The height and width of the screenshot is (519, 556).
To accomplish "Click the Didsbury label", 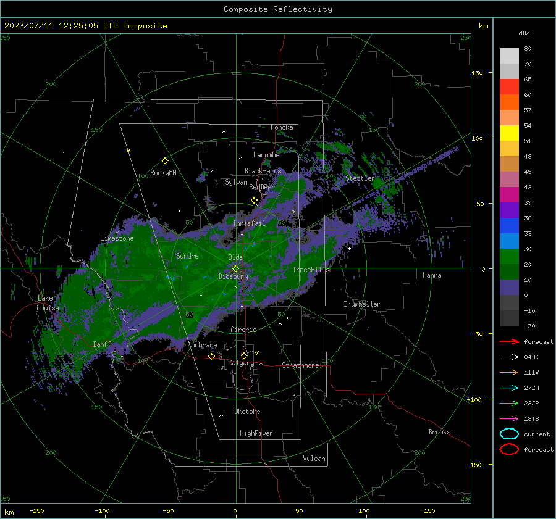I will 234,276.
